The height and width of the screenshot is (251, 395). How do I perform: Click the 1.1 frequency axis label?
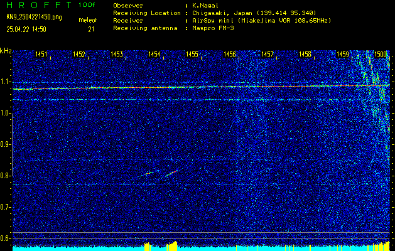tap(4, 82)
